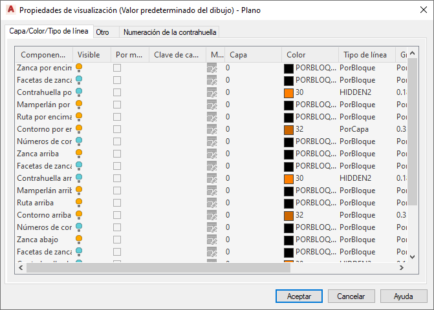This screenshot has height=310, width=434.
Task: Click the material icon in Contorno arriba row
Action: coord(212,215)
